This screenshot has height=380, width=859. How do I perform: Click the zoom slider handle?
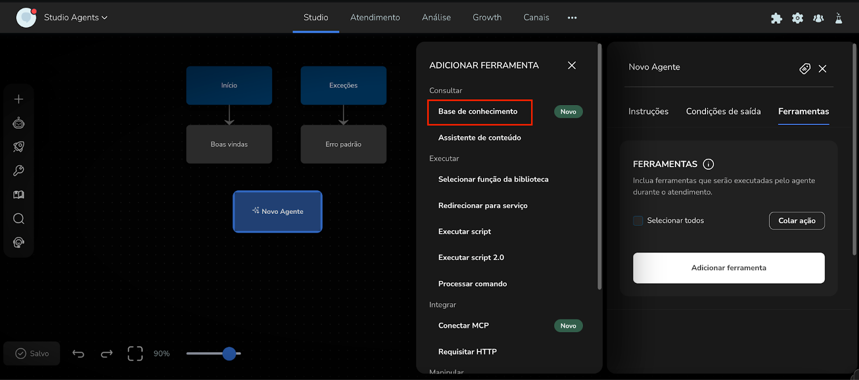(229, 354)
